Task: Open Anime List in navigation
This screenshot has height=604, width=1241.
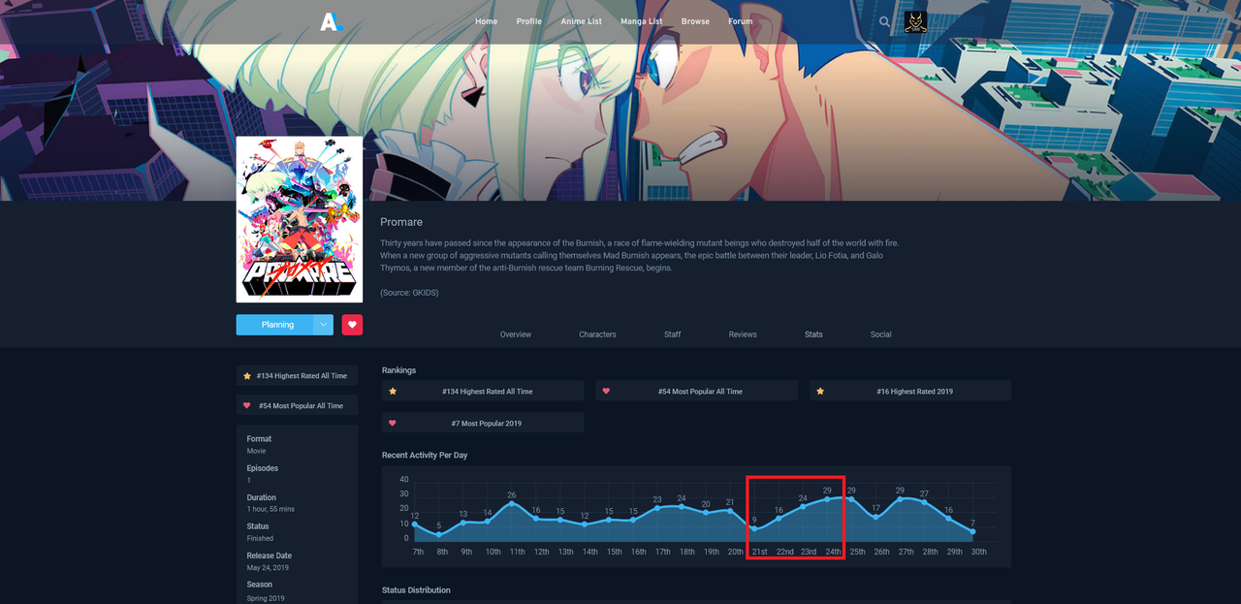Action: tap(581, 21)
